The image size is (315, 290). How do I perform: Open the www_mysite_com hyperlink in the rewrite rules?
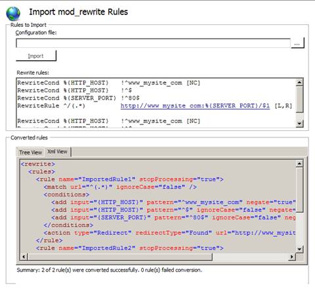195,106
